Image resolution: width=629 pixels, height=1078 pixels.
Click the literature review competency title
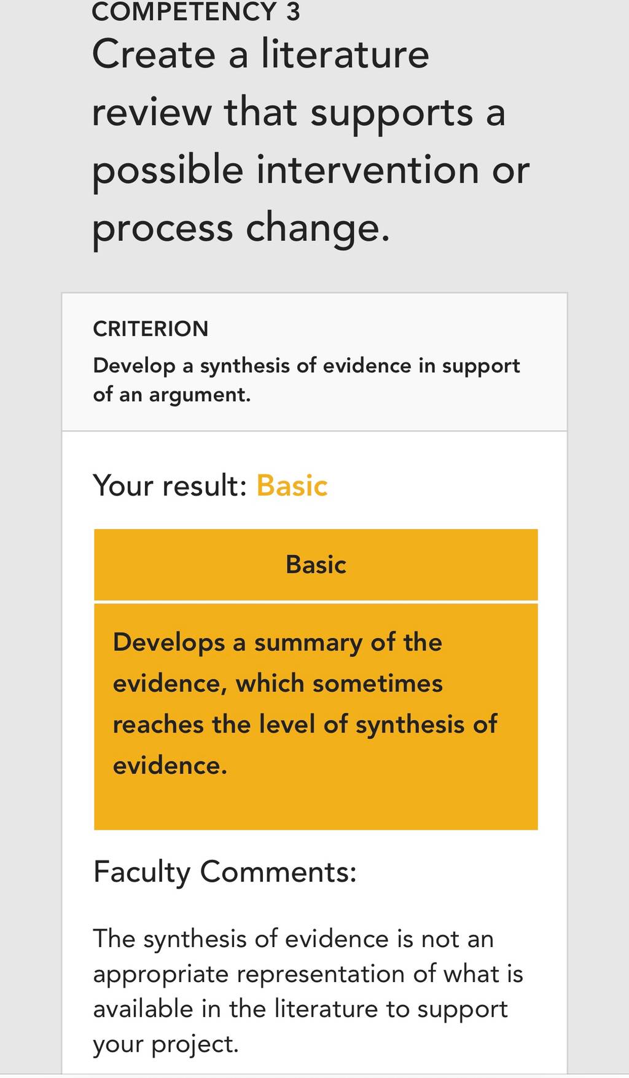tap(310, 141)
